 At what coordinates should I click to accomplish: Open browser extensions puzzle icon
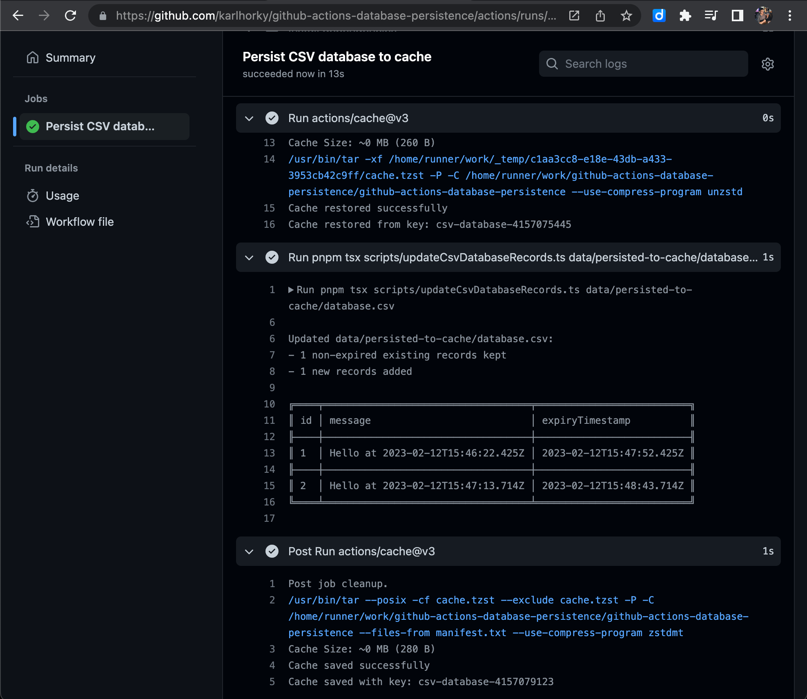[685, 16]
